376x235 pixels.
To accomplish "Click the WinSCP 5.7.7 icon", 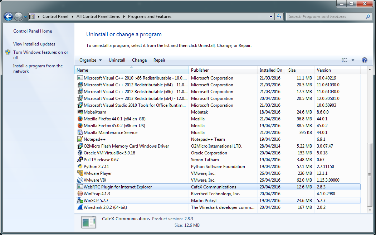I will click(80, 201).
